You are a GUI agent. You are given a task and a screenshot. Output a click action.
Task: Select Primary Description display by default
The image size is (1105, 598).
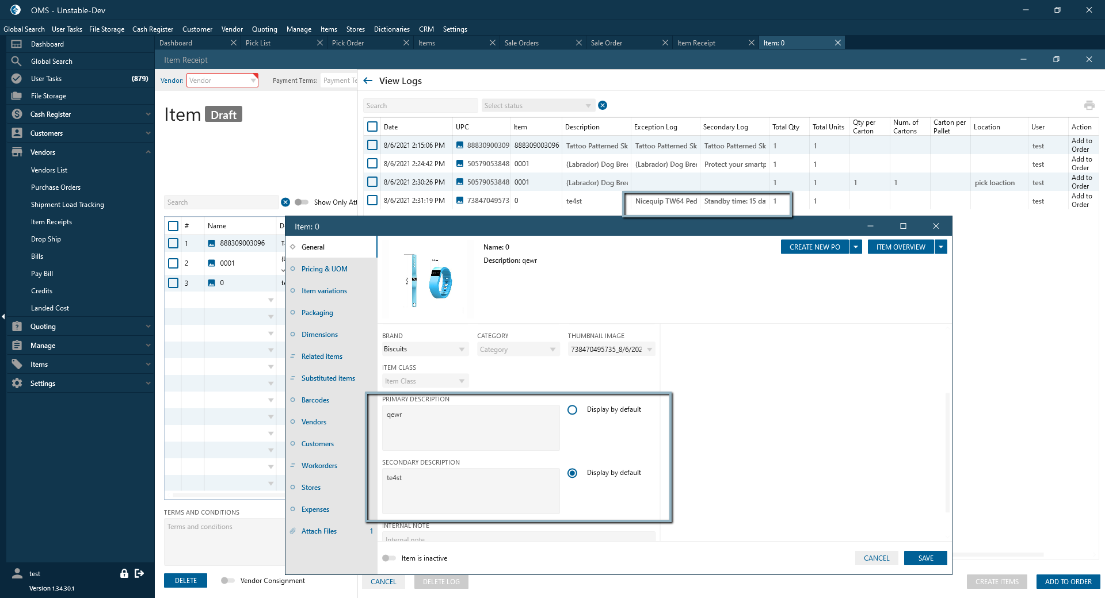[x=572, y=410]
